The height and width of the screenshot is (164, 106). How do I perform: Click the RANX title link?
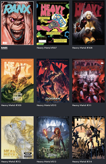4,48
